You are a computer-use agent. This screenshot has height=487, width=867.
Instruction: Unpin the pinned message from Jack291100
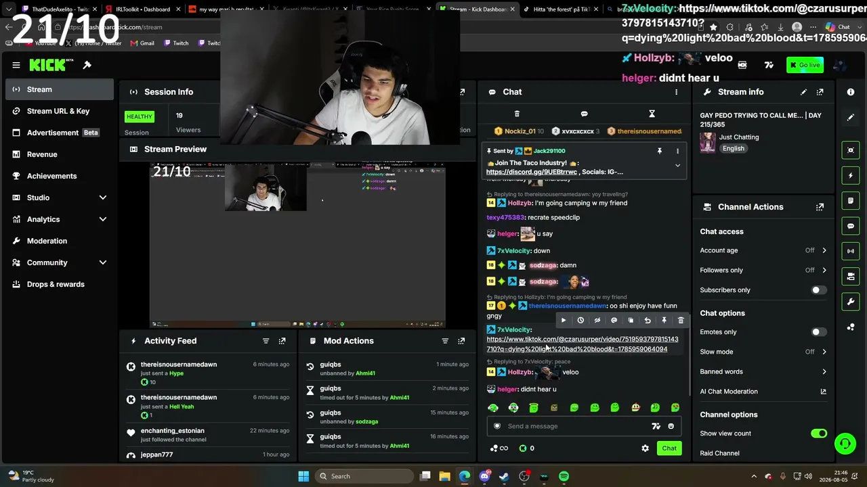(659, 151)
